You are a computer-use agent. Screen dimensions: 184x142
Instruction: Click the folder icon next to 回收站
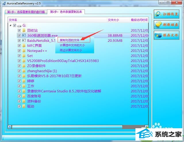[24, 30]
